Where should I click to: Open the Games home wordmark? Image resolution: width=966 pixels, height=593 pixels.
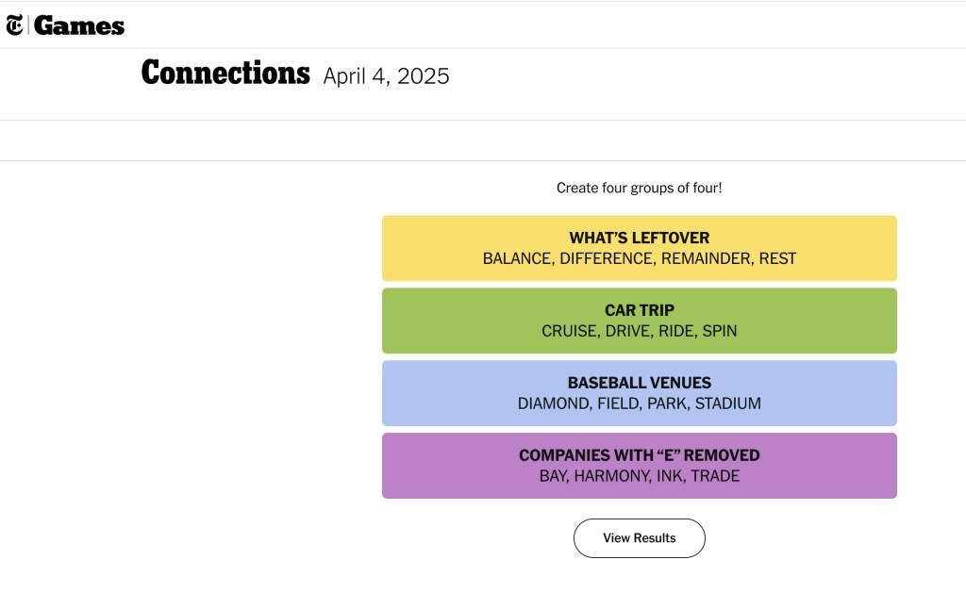[79, 25]
